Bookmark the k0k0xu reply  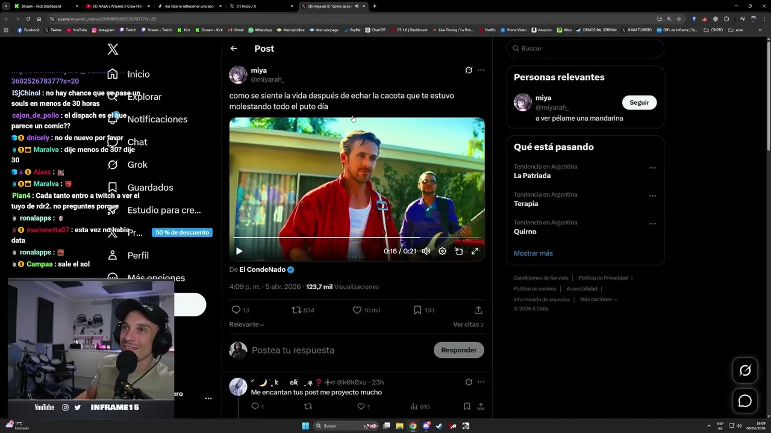(467, 407)
